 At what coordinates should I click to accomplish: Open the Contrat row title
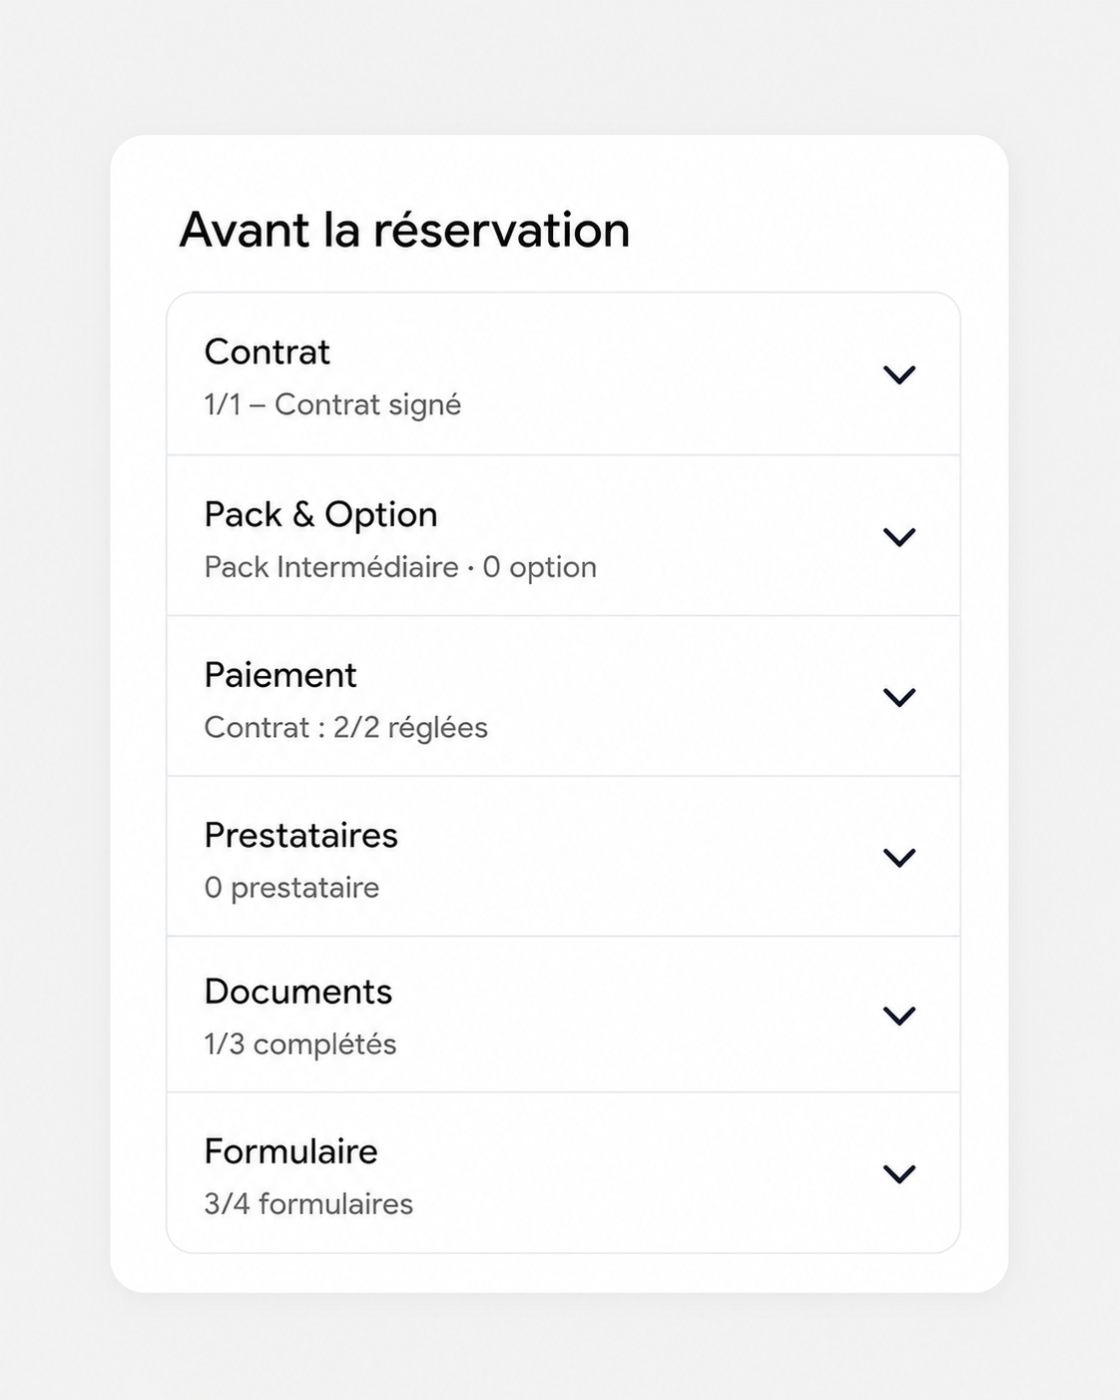click(267, 351)
